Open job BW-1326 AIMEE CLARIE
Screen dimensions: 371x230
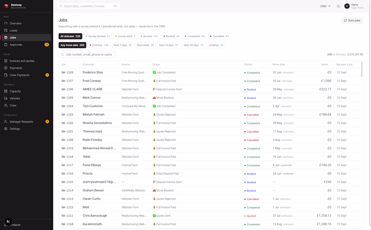pyautogui.click(x=210, y=89)
